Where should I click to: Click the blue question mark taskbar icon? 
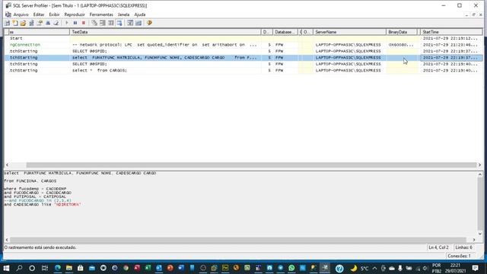coord(339,268)
